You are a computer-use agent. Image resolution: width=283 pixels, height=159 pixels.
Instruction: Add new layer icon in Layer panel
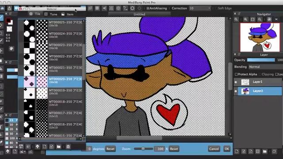pos(237,151)
